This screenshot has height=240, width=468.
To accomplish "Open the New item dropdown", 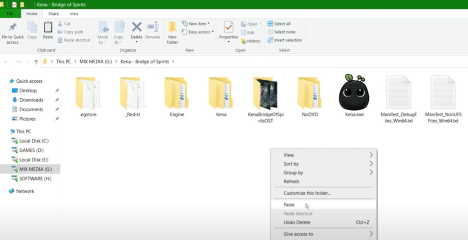I will pos(196,23).
